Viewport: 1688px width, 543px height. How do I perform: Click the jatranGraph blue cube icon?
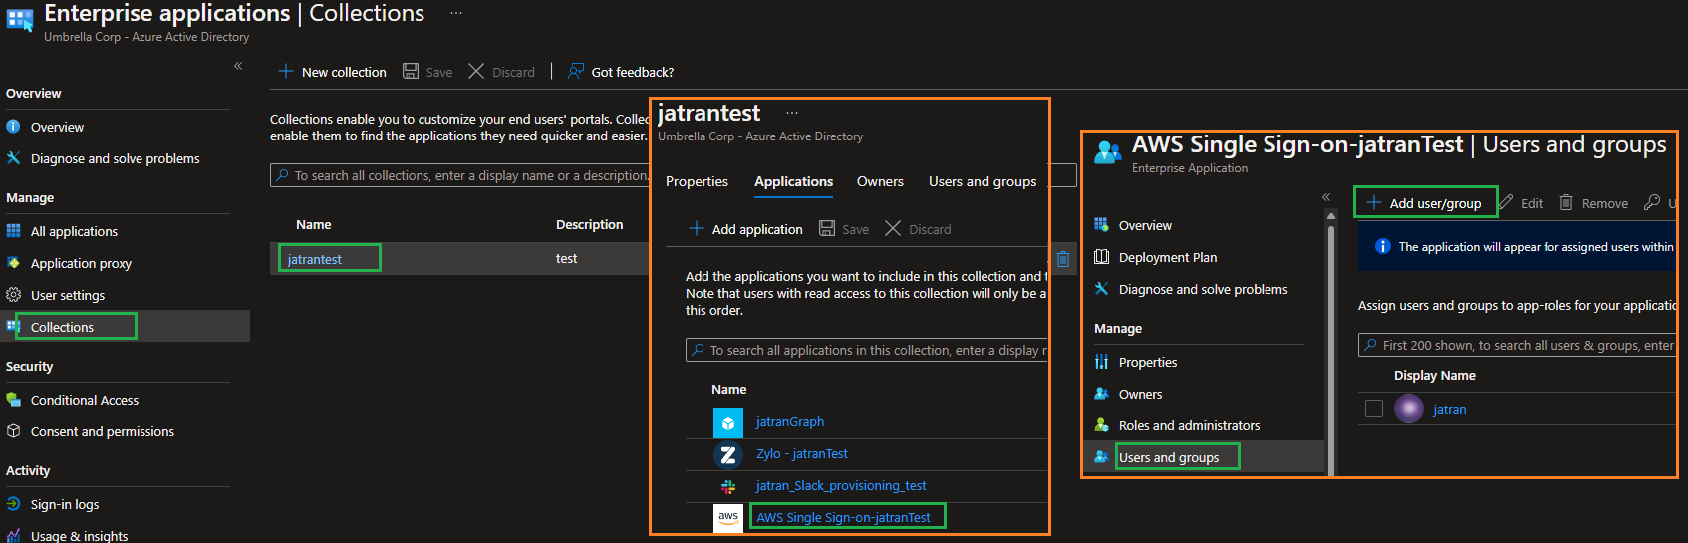(728, 423)
